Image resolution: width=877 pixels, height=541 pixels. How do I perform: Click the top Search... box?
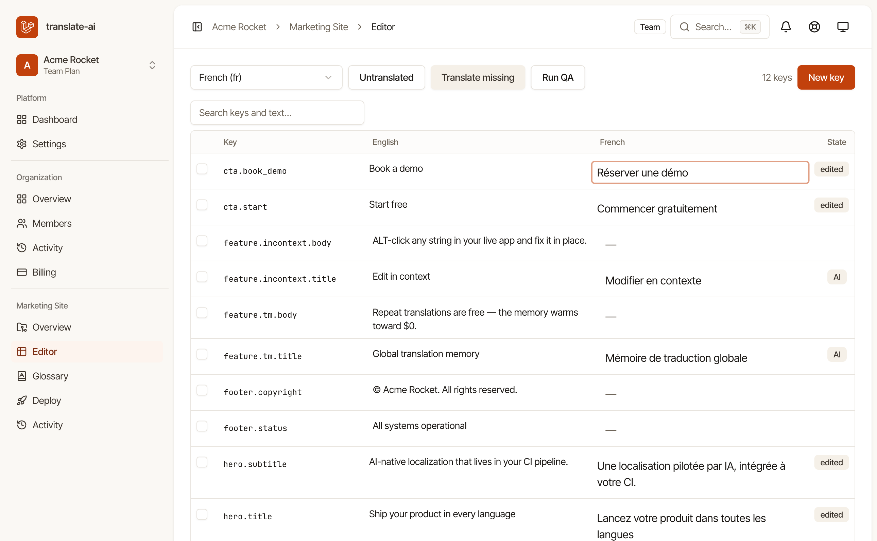pos(719,27)
